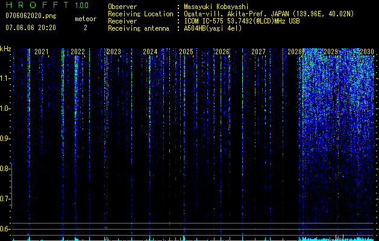Click the kHz axis unit label
The image size is (379, 241).
tap(5, 49)
